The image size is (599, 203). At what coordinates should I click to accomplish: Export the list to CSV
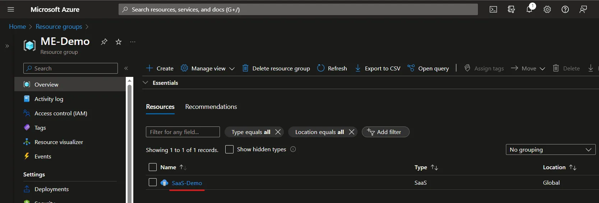click(378, 68)
